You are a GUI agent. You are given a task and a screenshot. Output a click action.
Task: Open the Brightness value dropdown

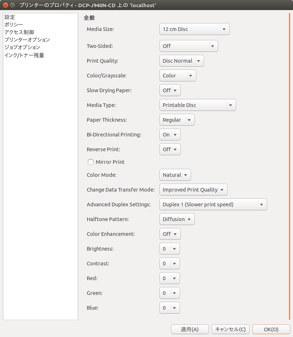click(170, 249)
